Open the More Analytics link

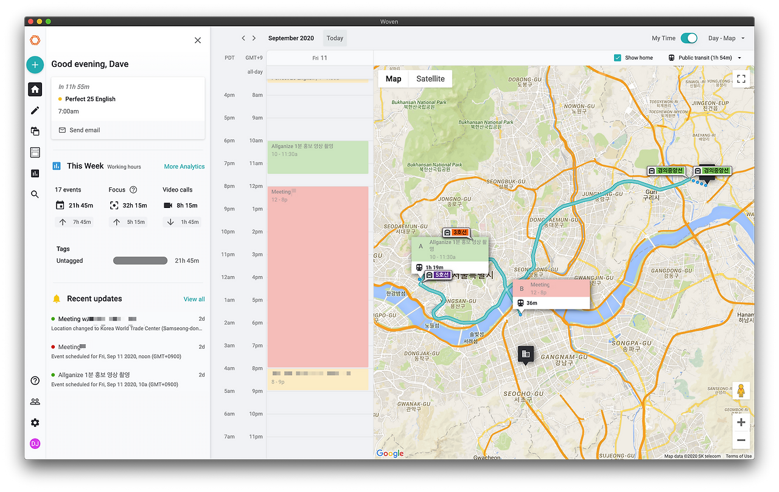(x=184, y=167)
